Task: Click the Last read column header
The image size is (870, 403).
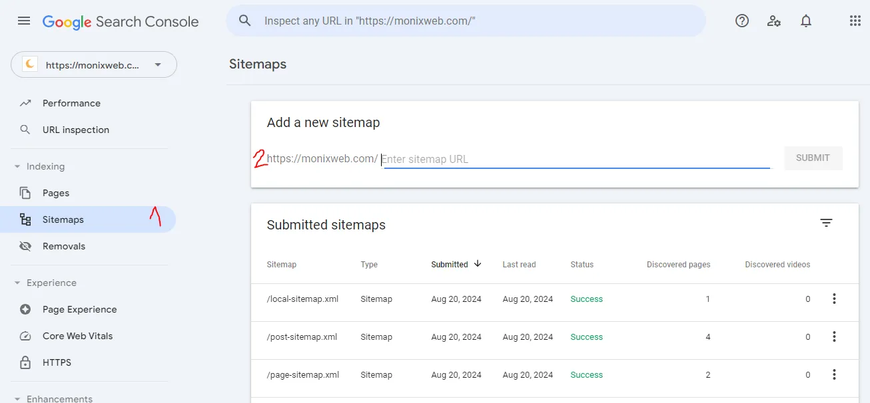Action: pos(519,265)
